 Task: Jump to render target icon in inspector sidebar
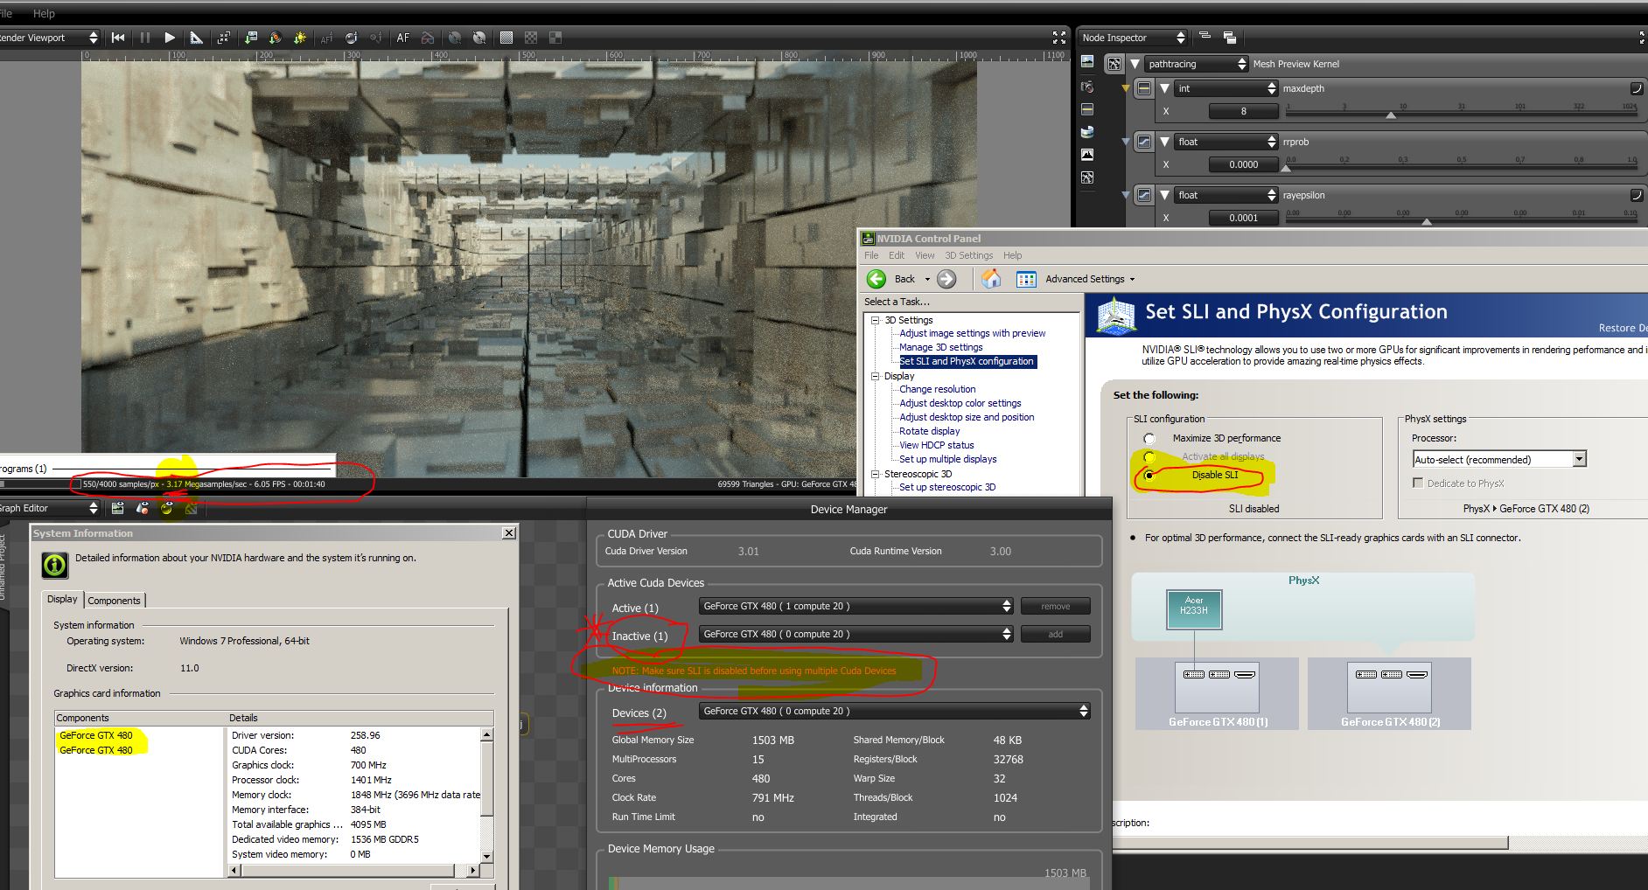point(1087,61)
